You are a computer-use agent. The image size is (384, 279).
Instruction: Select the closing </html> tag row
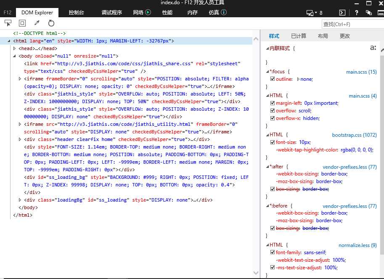coord(23,215)
